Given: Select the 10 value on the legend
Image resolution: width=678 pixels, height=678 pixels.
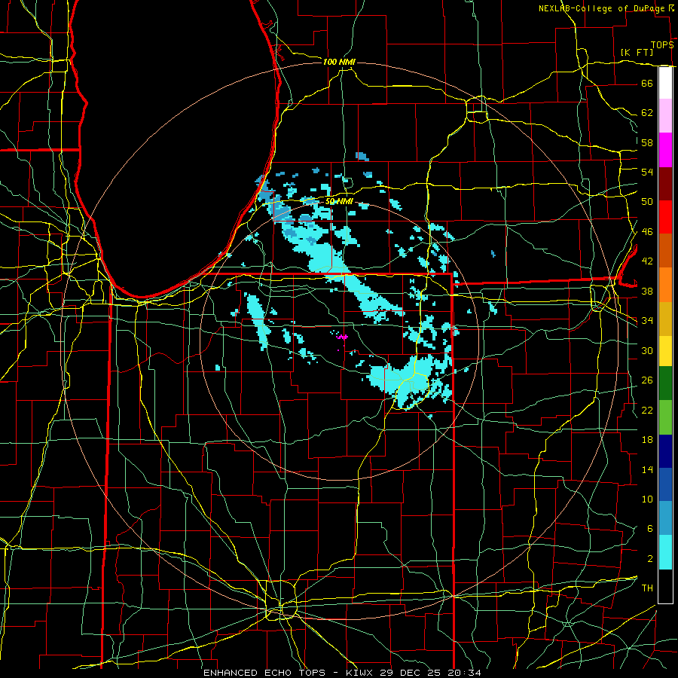Looking at the screenshot, I should pyautogui.click(x=647, y=499).
